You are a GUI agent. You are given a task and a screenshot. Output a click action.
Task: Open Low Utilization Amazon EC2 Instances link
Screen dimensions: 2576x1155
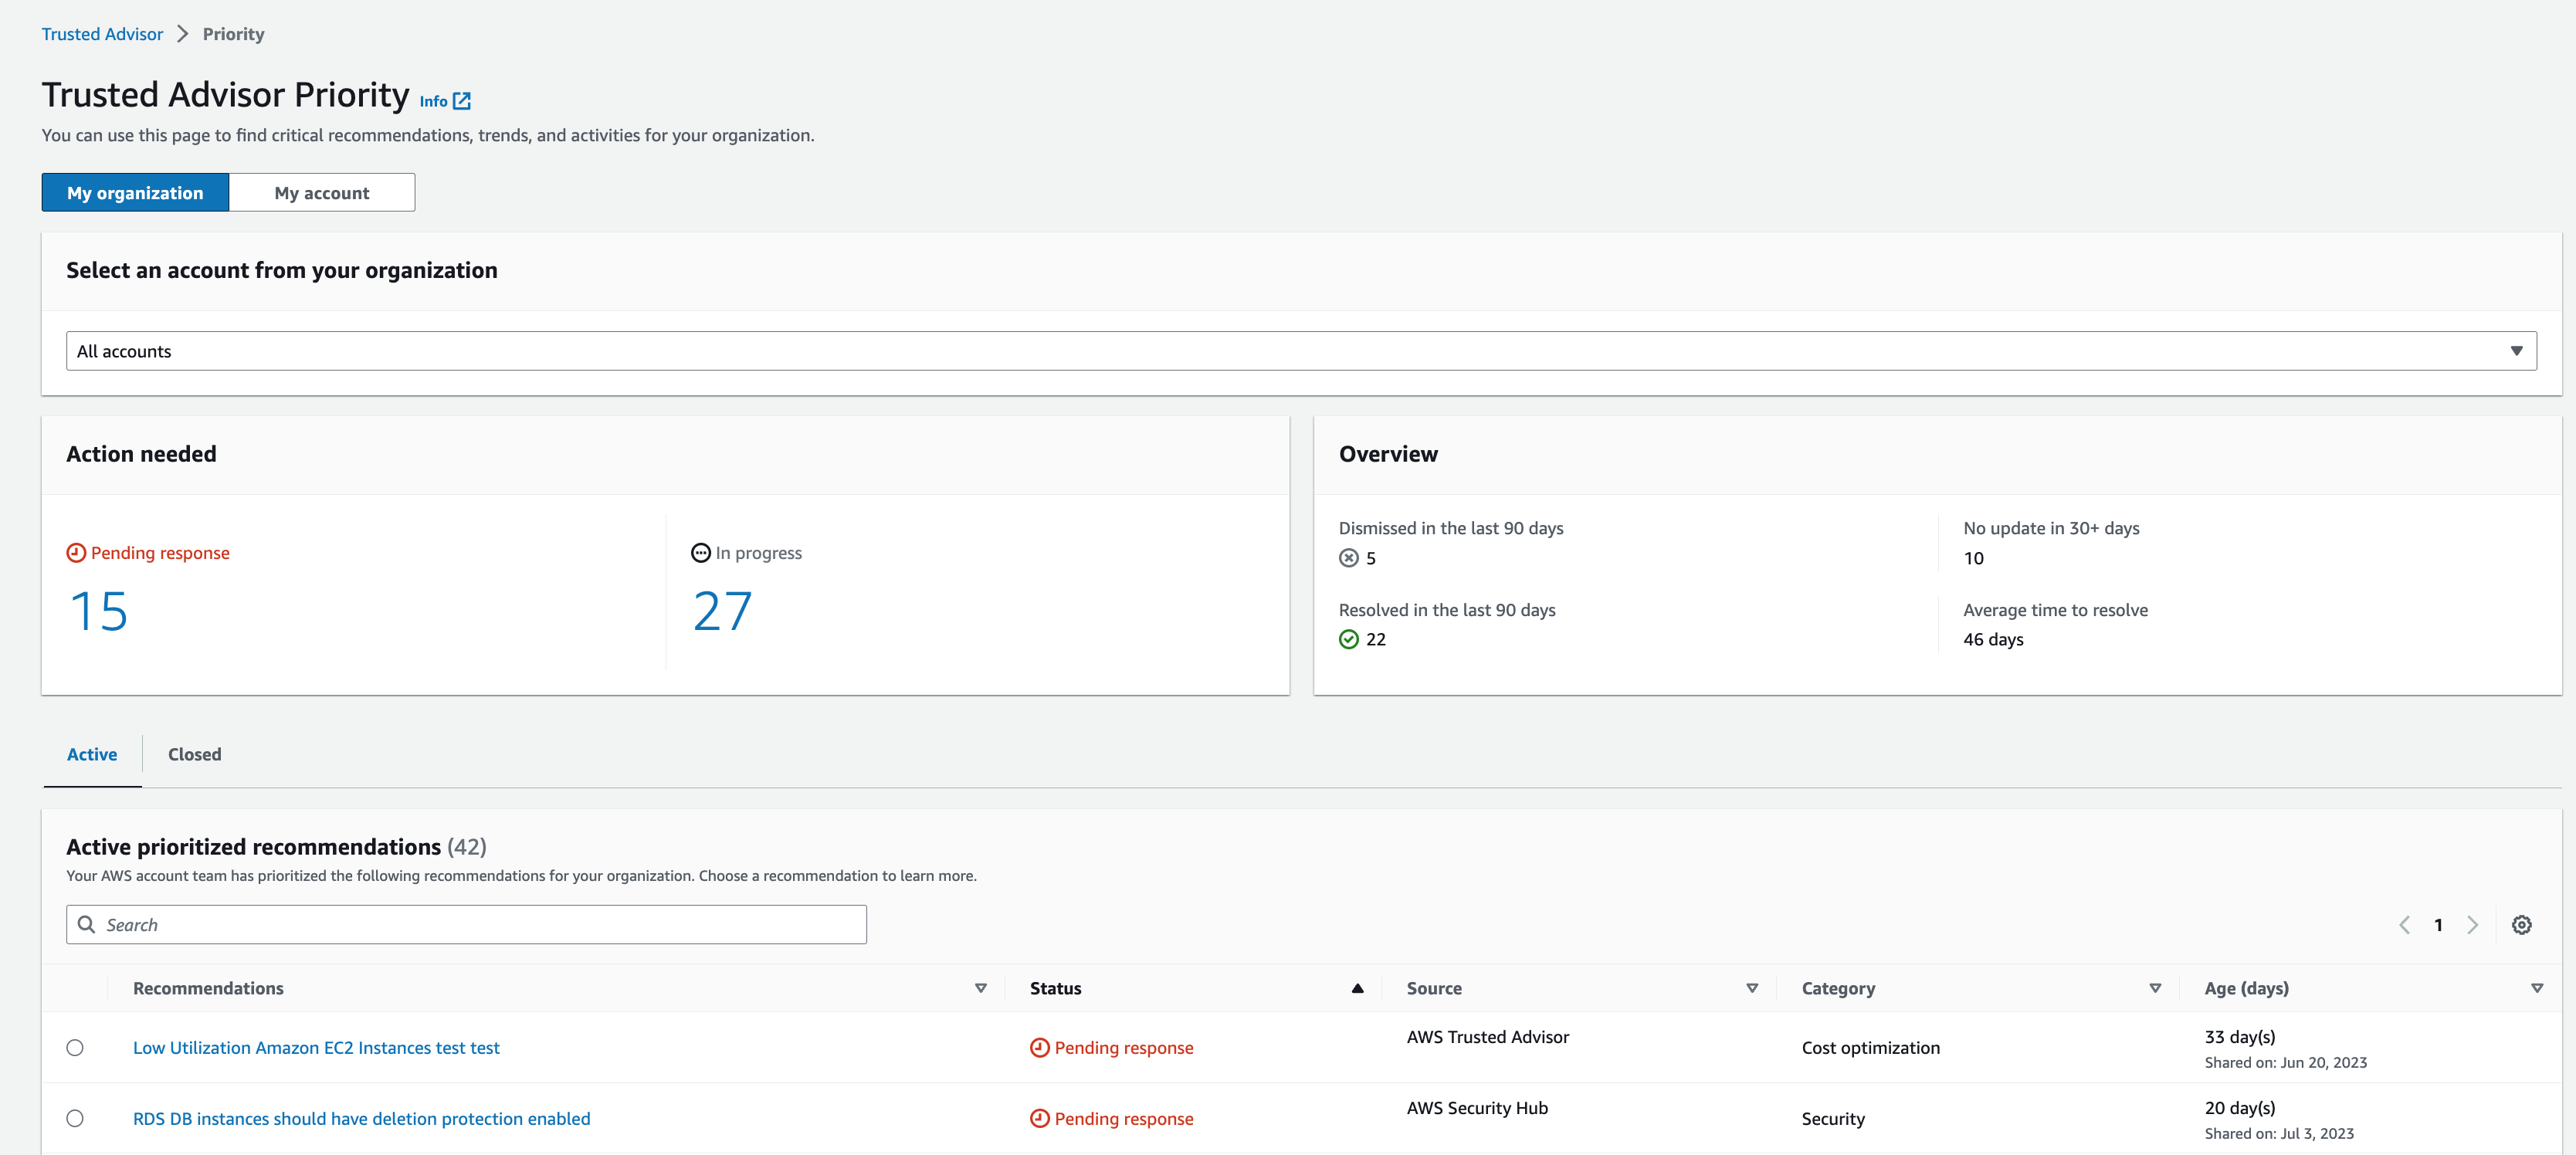coord(315,1047)
